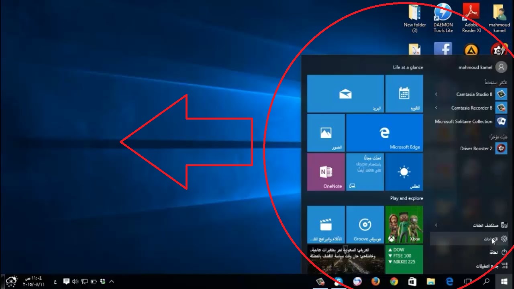Launch the Microsoft Edge tile
The image size is (514, 289).
click(384, 132)
